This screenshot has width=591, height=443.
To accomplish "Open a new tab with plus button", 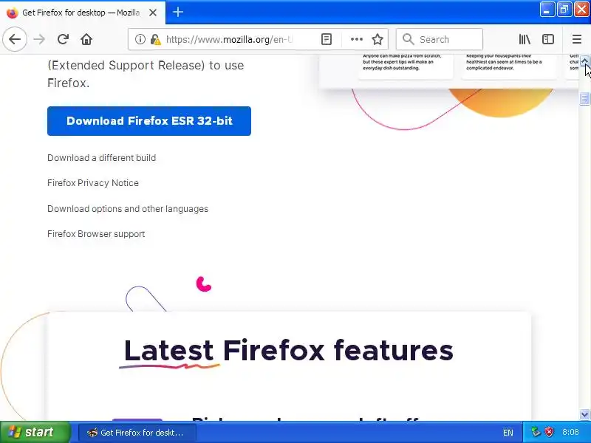I will click(x=178, y=12).
